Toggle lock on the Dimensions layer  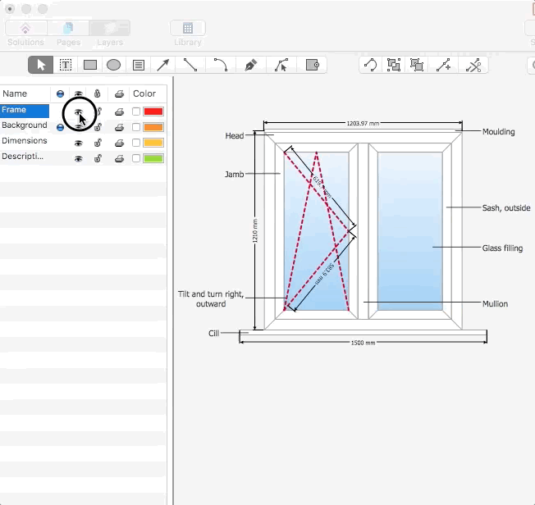98,143
